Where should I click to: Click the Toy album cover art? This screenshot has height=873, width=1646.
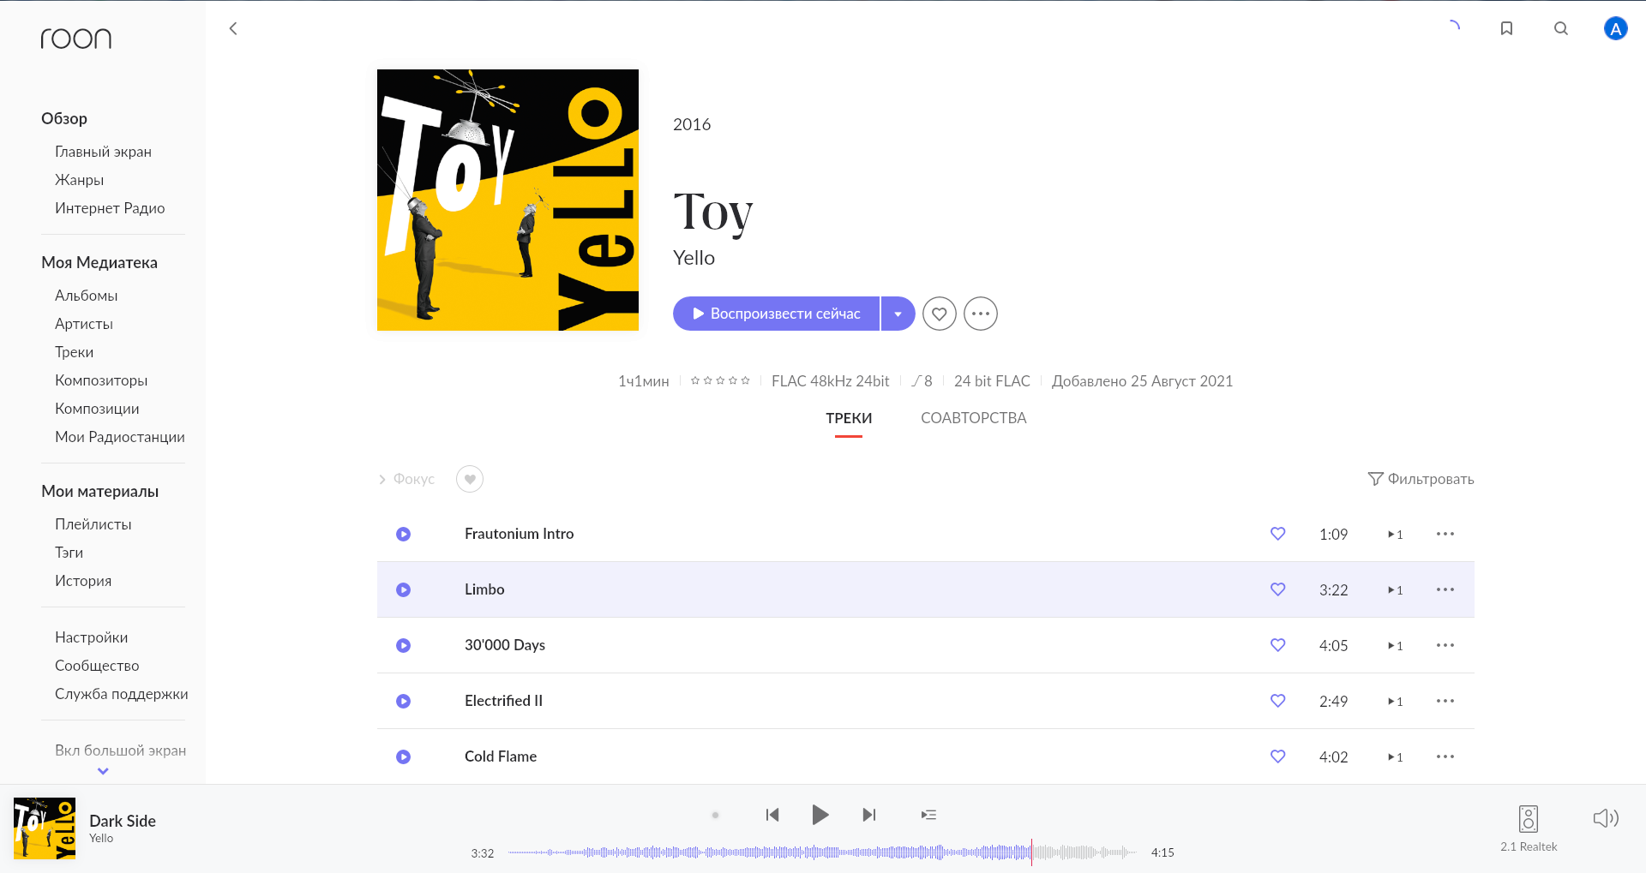(x=508, y=200)
